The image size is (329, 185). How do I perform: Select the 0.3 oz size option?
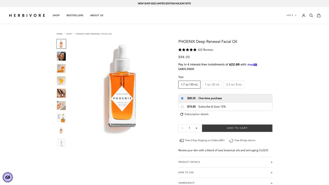point(234,84)
